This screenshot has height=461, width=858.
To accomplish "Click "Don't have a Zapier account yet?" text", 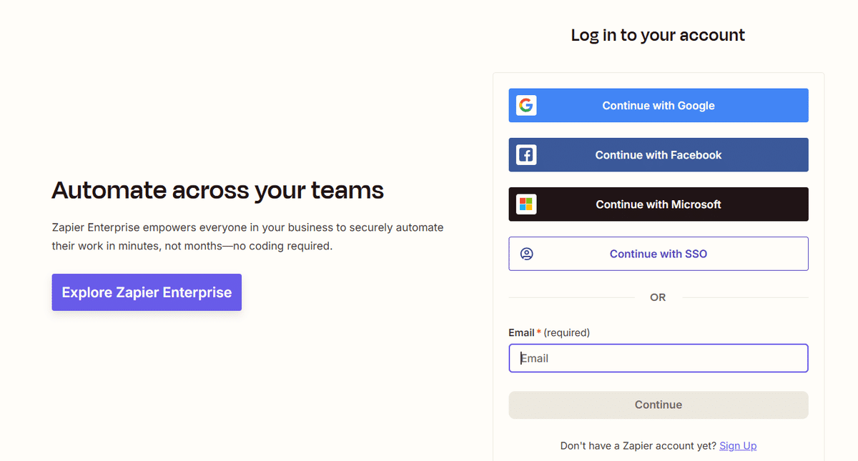I will click(x=638, y=445).
